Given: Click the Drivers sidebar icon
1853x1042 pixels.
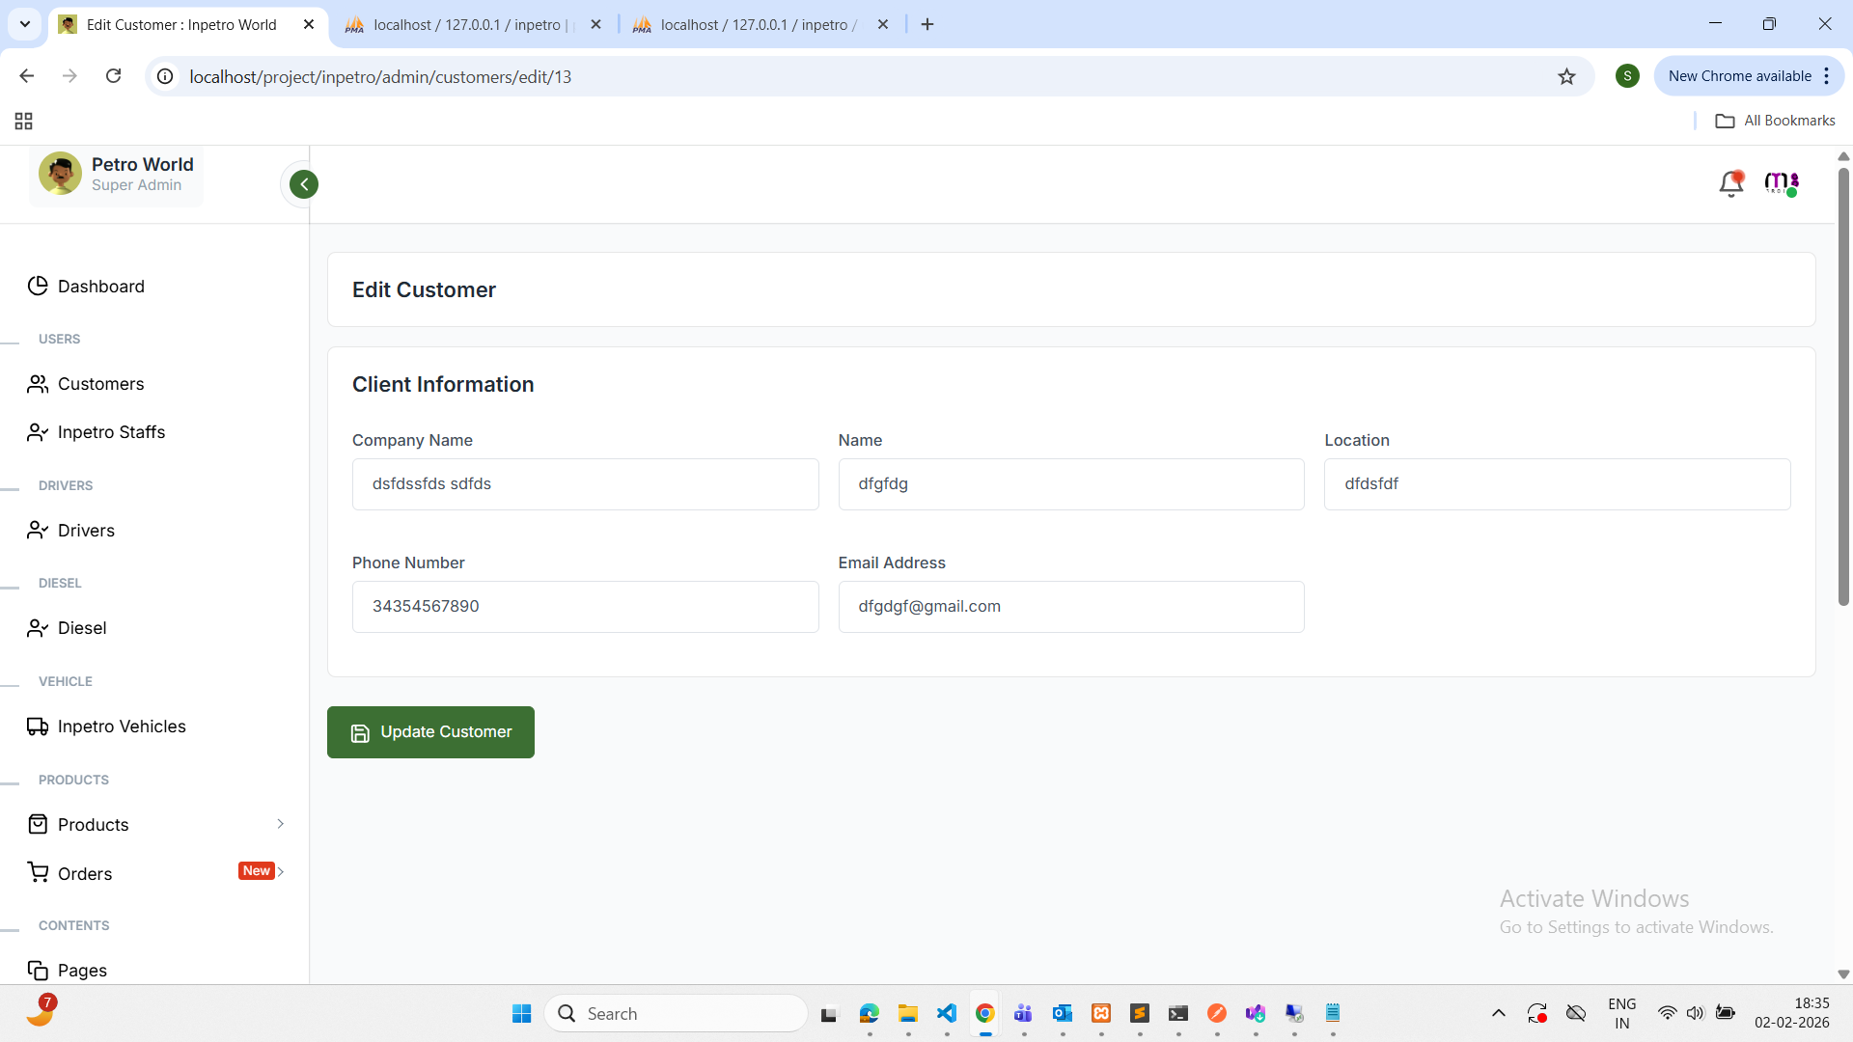Looking at the screenshot, I should coord(38,531).
